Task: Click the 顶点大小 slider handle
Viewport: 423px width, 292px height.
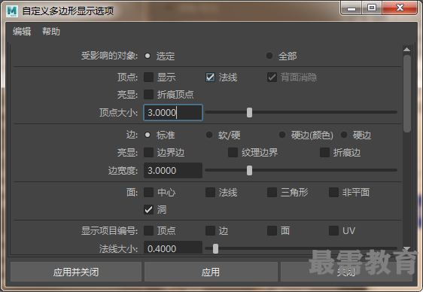Action: click(x=250, y=112)
